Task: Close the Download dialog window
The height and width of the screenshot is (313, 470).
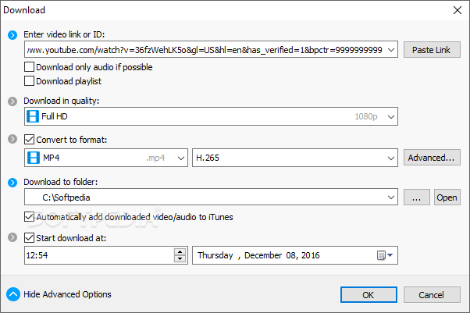Action: coord(458,10)
